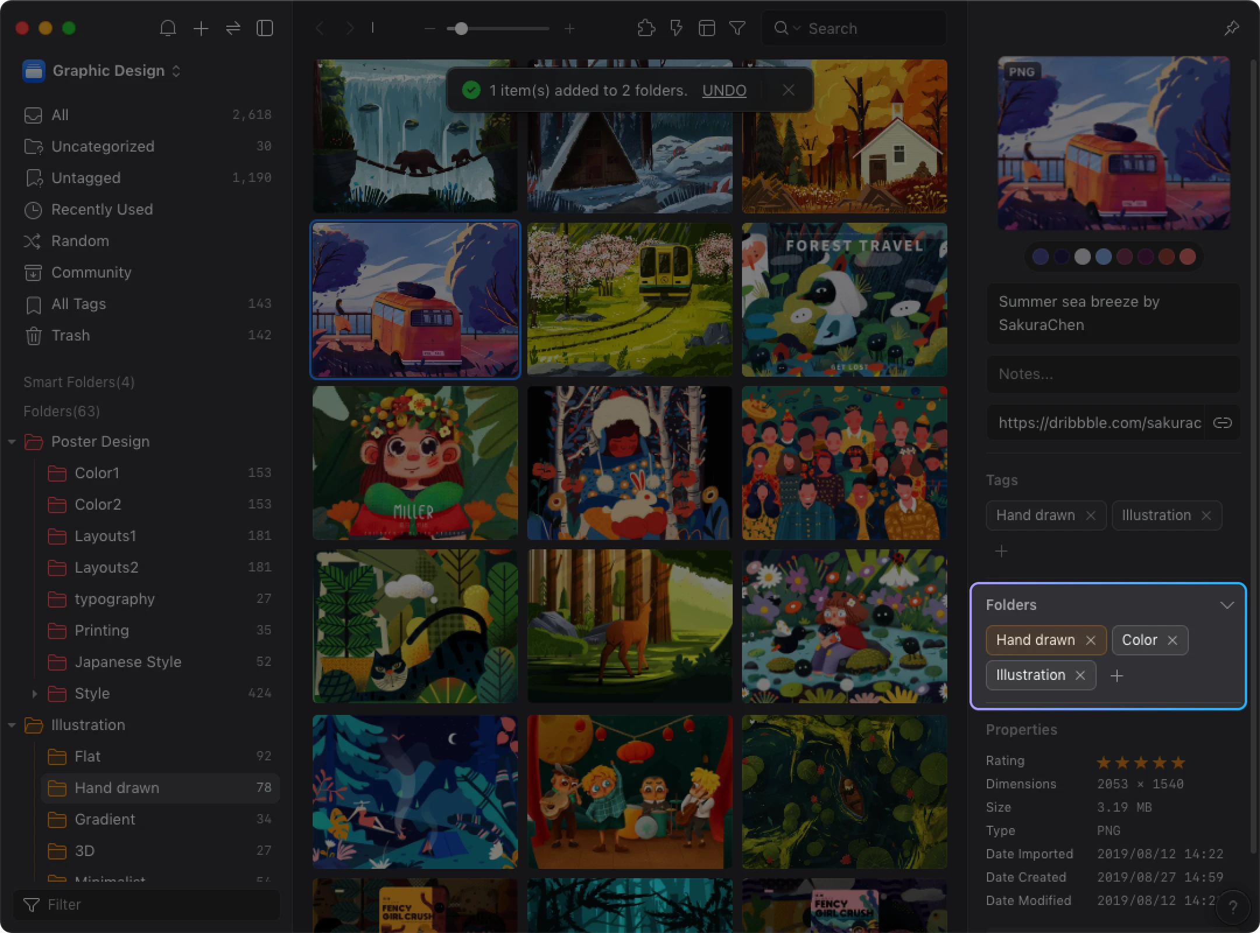
Task: Select the orange van illustration thumbnail
Action: pos(415,300)
